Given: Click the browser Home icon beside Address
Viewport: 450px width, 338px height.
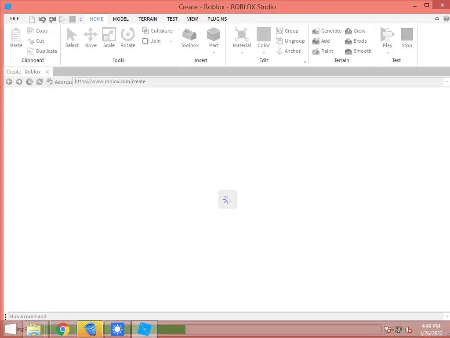Looking at the screenshot, I should (x=50, y=81).
